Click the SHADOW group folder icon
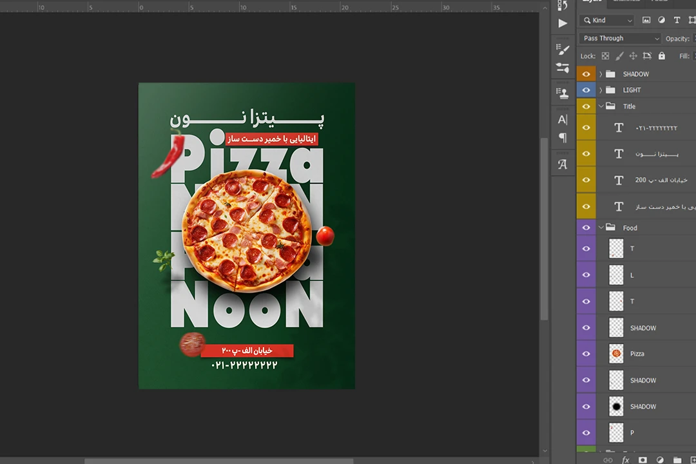This screenshot has width=696, height=464. tap(611, 73)
